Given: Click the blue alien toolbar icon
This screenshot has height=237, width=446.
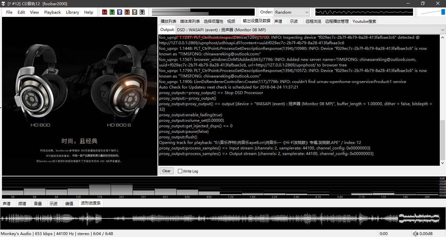Looking at the screenshot, I should pyautogui.click(x=119, y=12).
